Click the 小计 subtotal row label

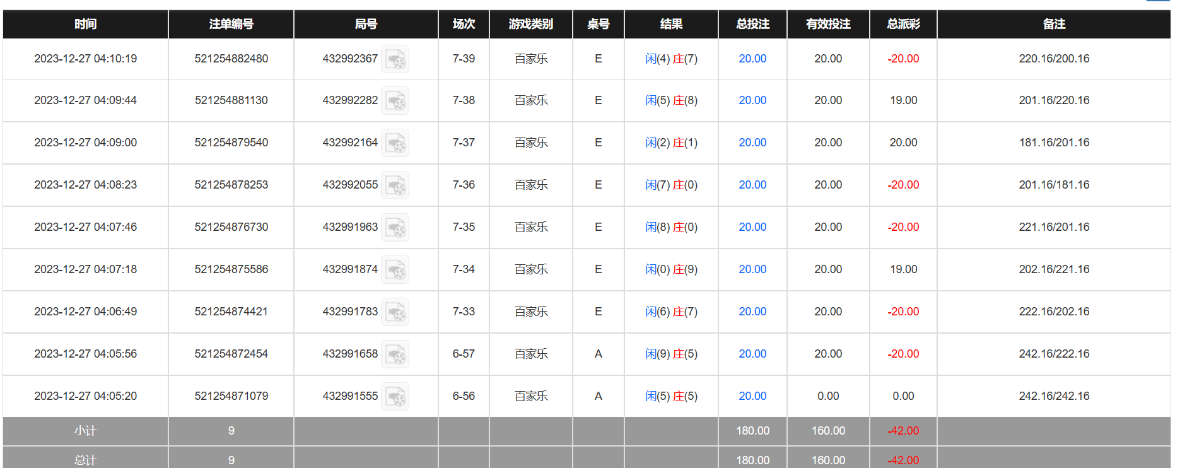click(x=86, y=431)
